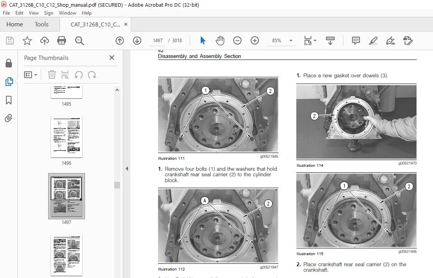
Task: Open the File menu
Action: pyautogui.click(x=6, y=13)
